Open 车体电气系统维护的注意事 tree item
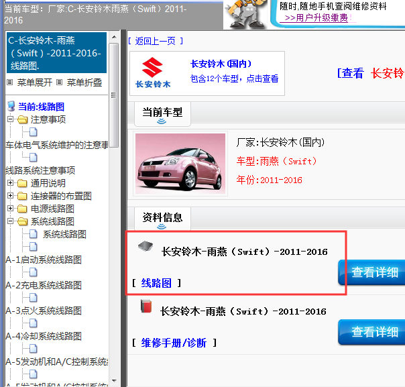405x387 pixels. 57,145
